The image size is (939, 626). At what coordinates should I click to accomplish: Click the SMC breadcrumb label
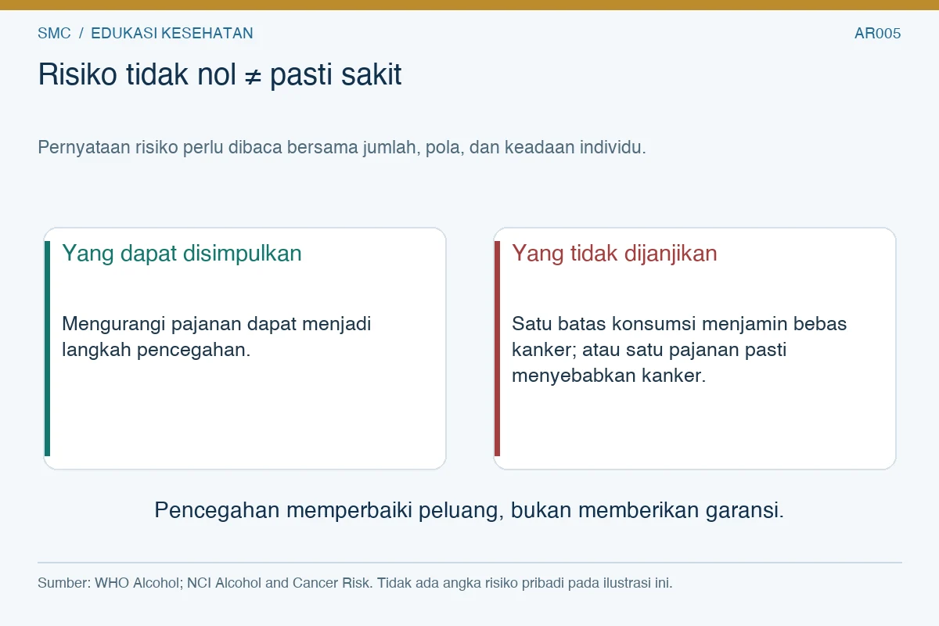(x=54, y=34)
